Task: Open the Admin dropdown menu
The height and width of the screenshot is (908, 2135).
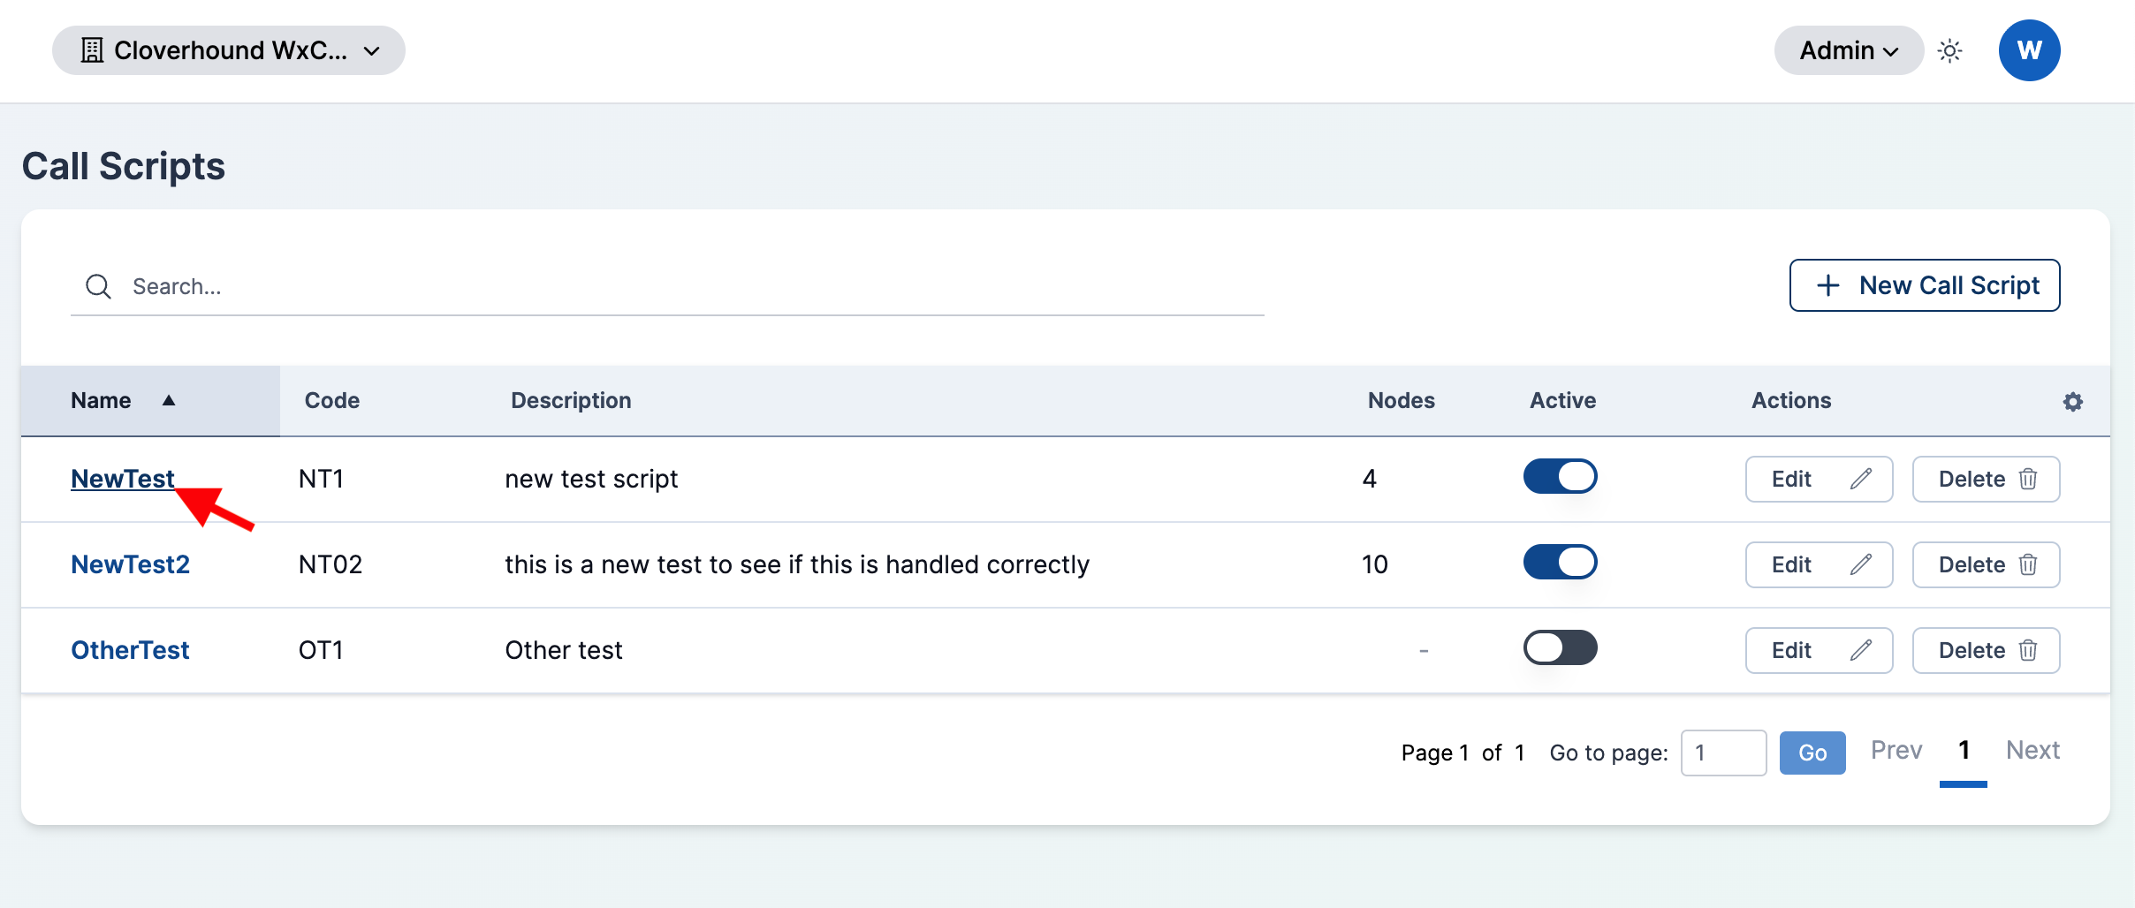Action: pyautogui.click(x=1849, y=50)
